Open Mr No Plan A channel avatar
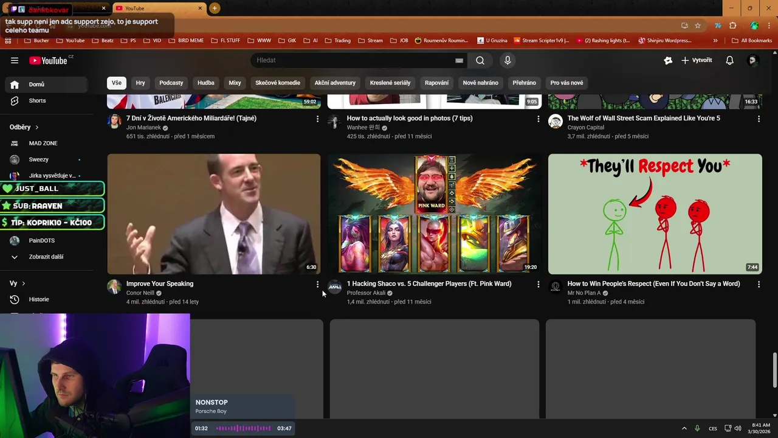 (556, 287)
